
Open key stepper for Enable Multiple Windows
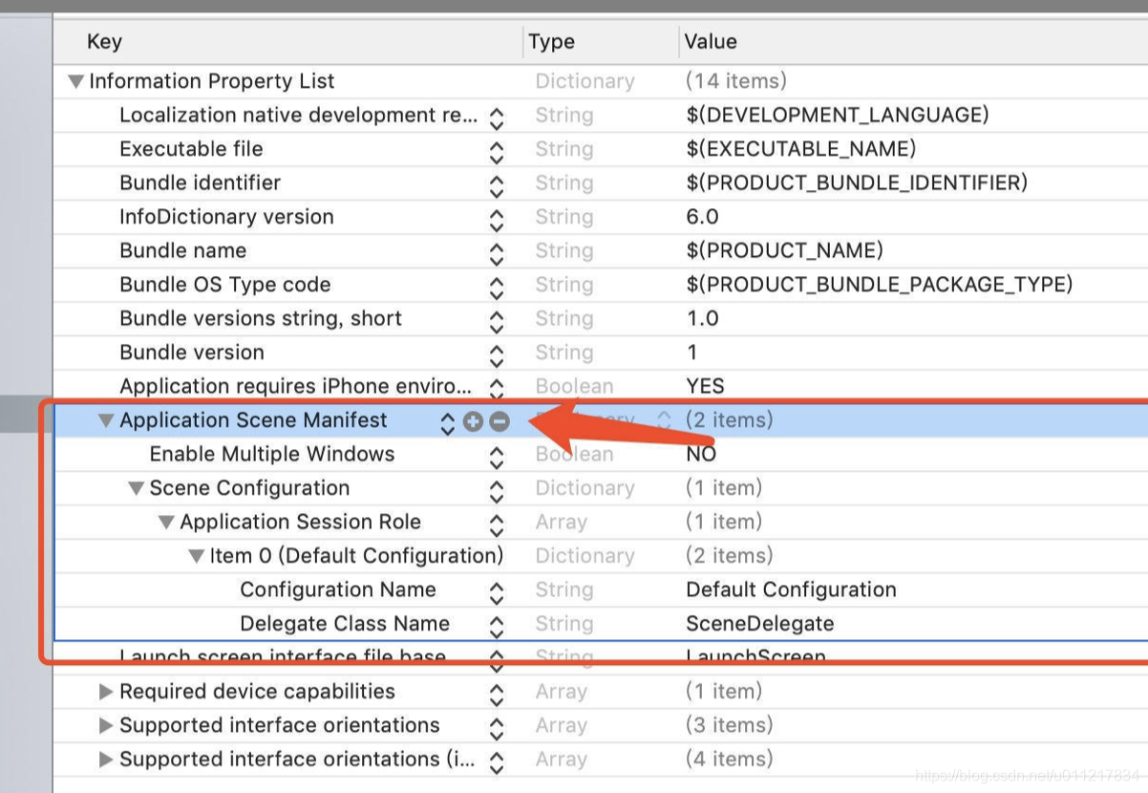(497, 458)
